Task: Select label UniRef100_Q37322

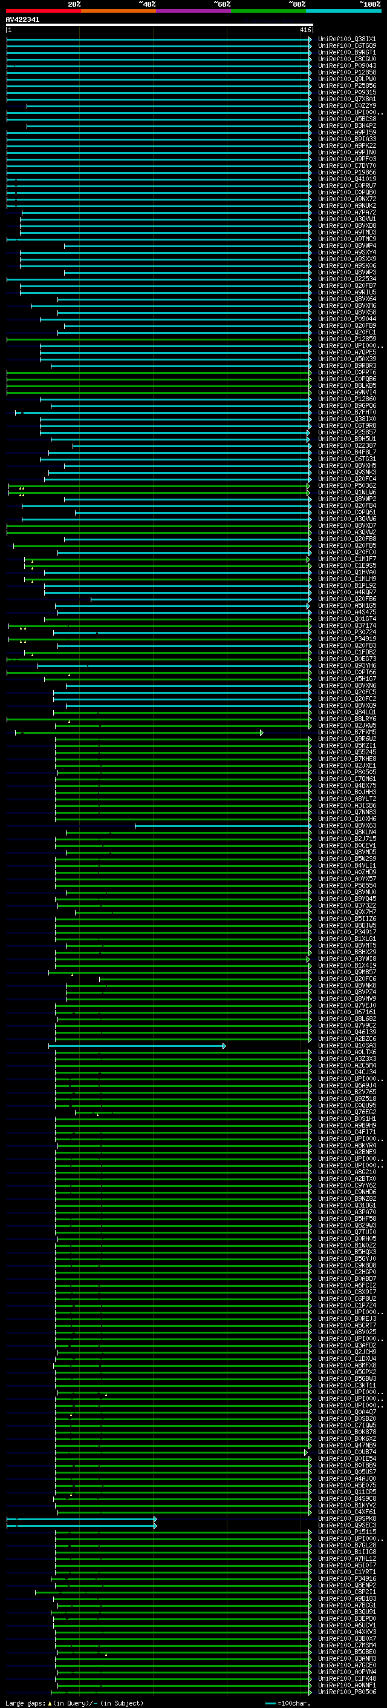Action: (347, 906)
